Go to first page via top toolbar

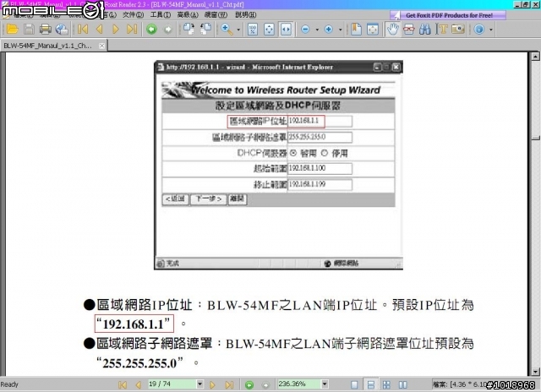(x=83, y=30)
